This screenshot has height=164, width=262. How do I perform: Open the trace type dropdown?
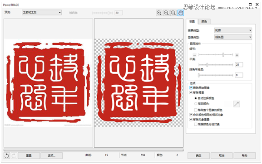pyautogui.click(x=233, y=30)
